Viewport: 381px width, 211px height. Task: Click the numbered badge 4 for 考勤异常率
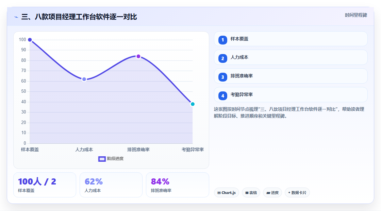tap(222, 96)
